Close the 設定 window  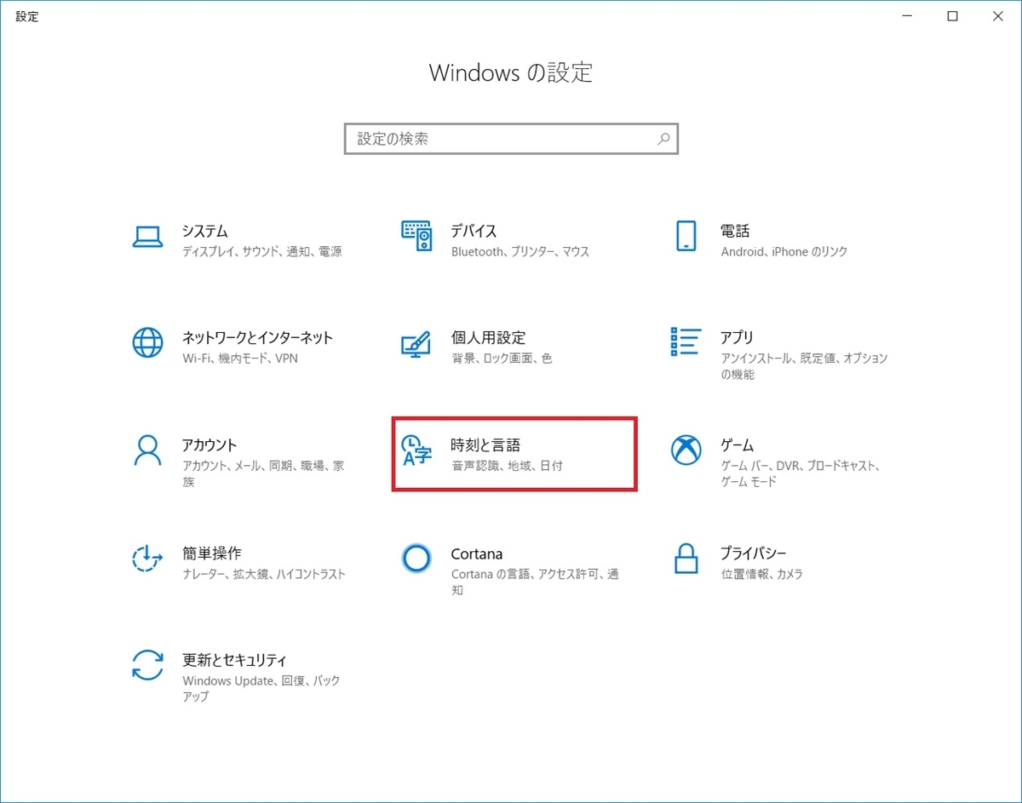click(998, 16)
